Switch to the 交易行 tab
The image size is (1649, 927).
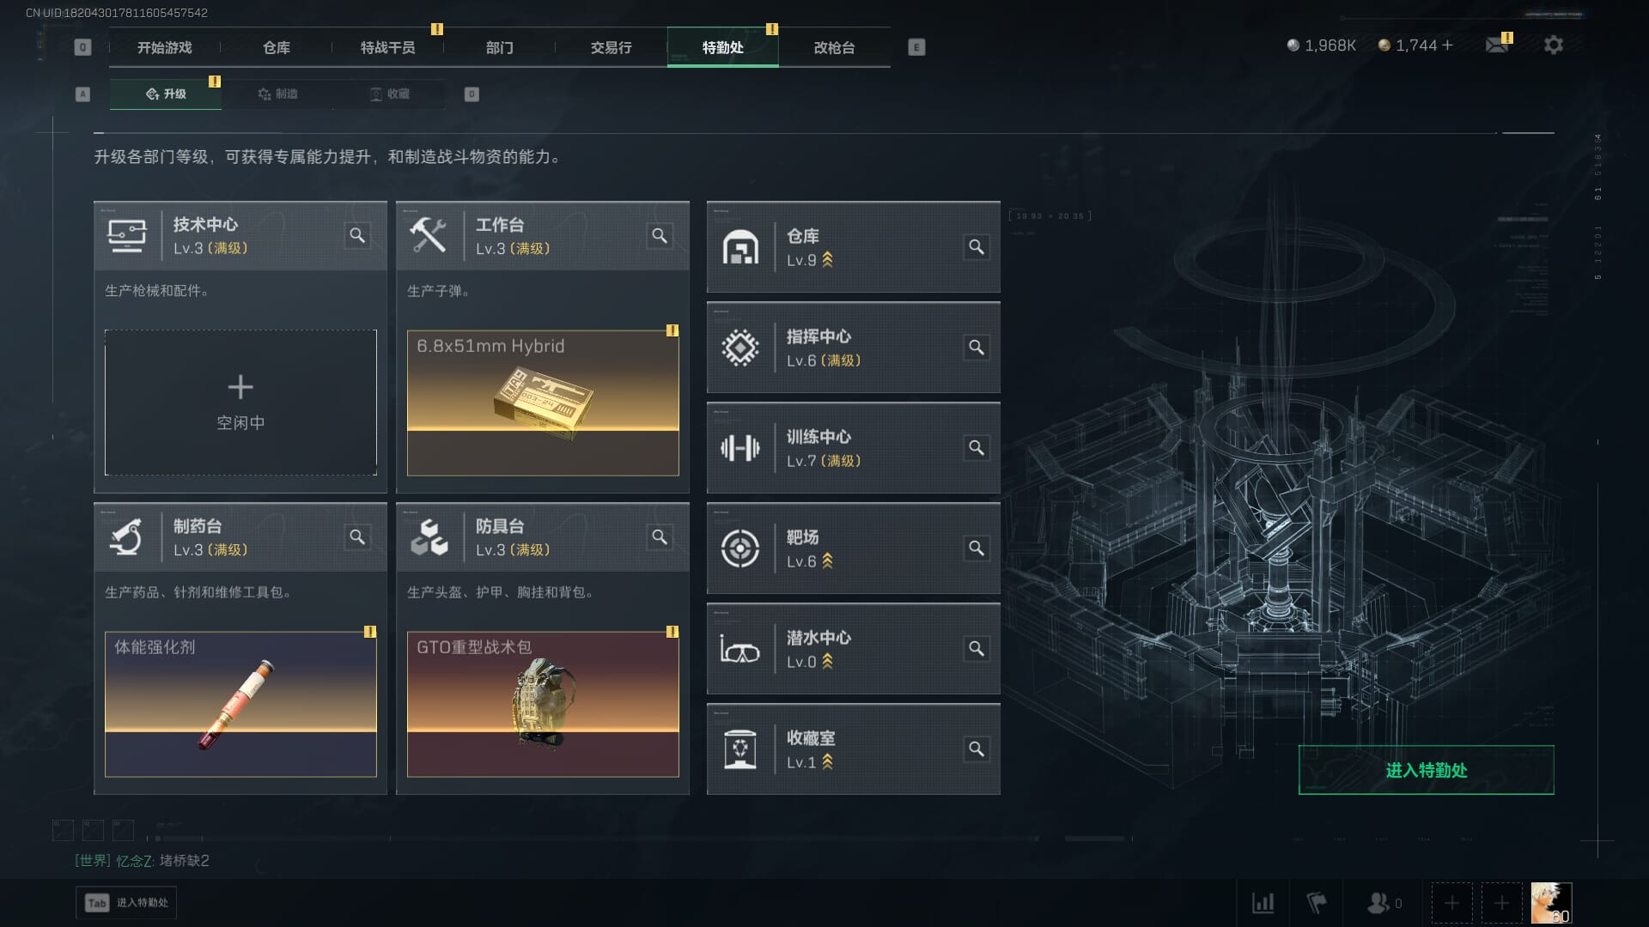pos(611,47)
